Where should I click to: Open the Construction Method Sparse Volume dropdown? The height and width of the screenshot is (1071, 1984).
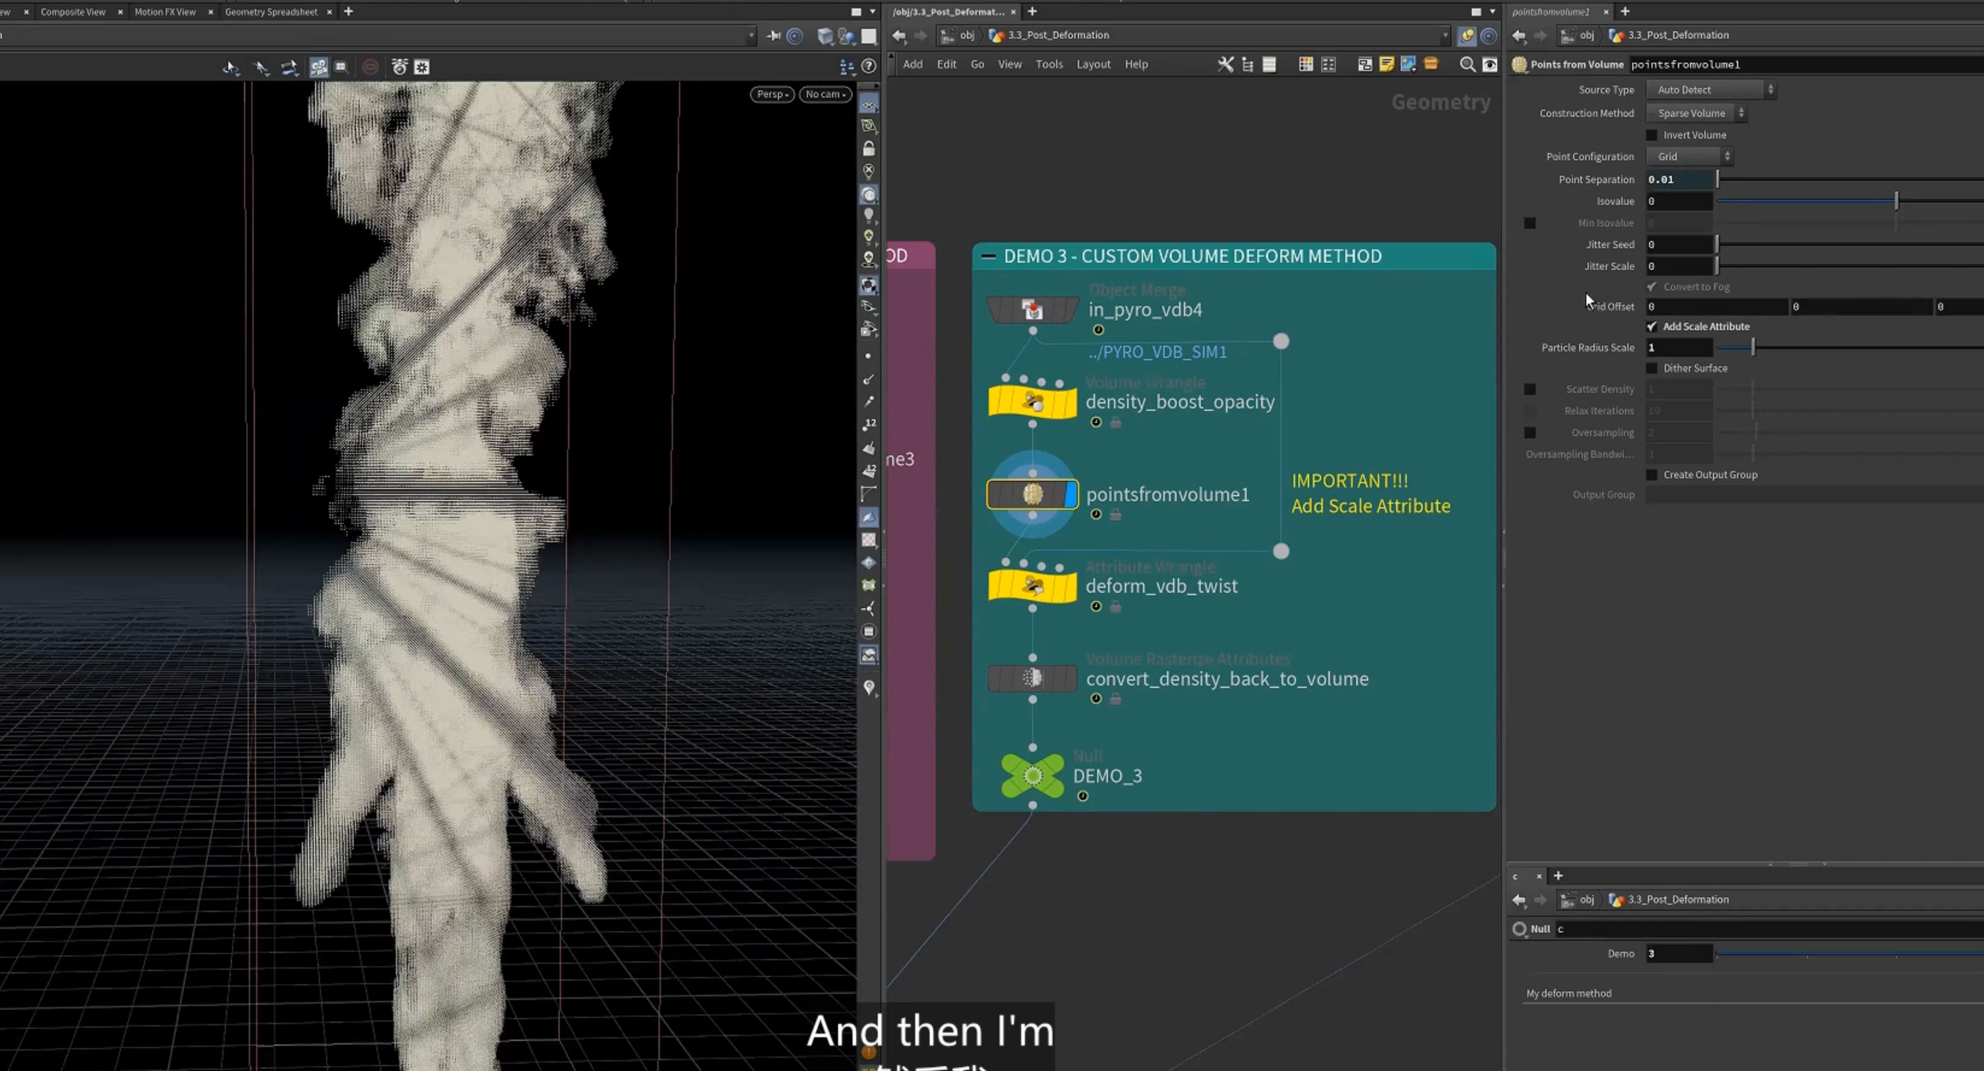click(x=1696, y=113)
